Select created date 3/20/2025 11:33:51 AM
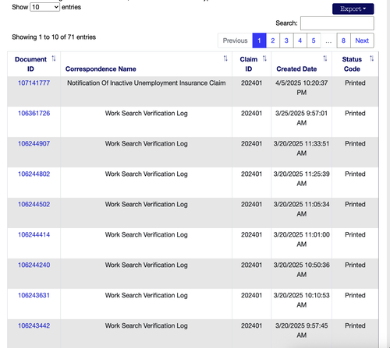 click(x=302, y=149)
